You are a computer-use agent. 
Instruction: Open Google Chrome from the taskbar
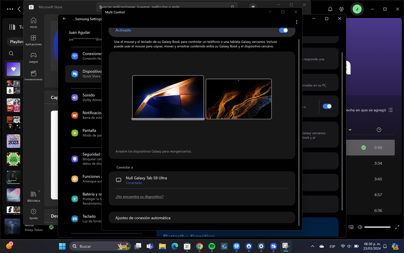200,246
